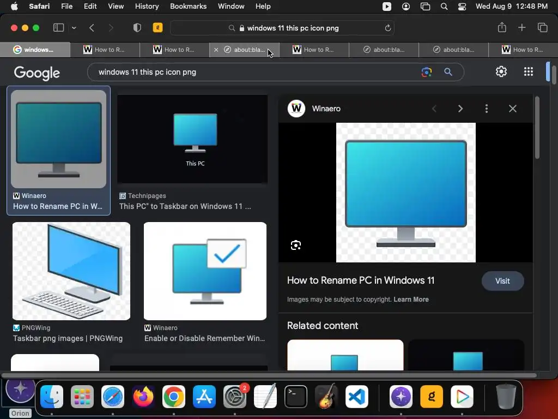558x419 pixels.
Task: Click the large preview monitor image
Action: 405,193
